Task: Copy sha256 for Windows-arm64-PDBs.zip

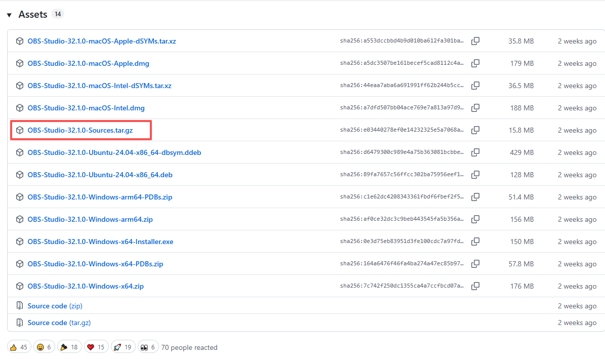Action: (x=475, y=197)
